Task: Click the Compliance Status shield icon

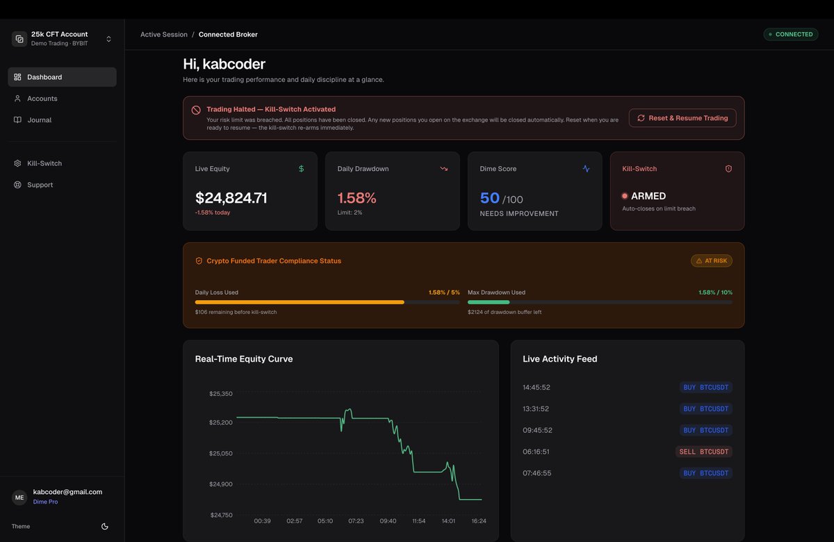Action: coord(199,261)
